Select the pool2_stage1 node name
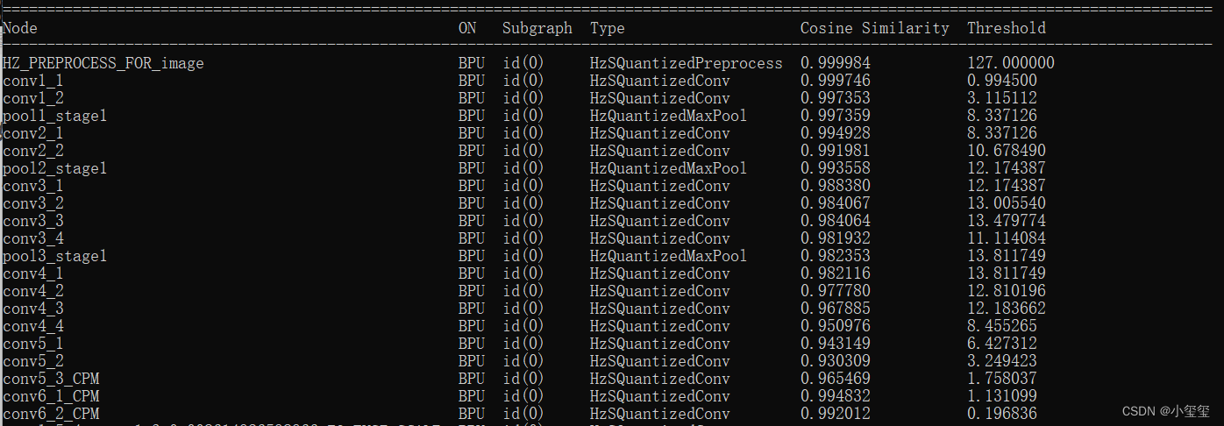This screenshot has width=1224, height=426. [x=54, y=168]
